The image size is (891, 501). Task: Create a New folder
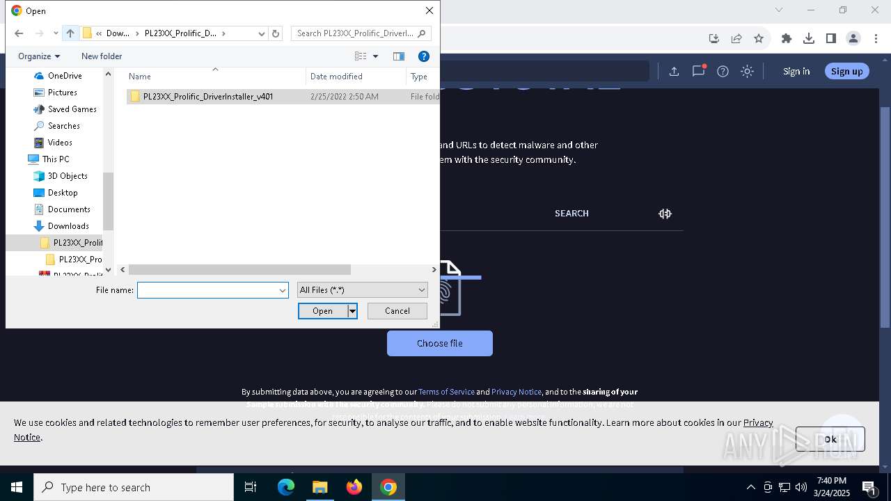point(102,56)
